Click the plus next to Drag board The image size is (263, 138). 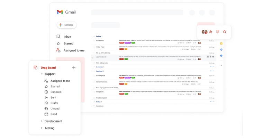pyautogui.click(x=74, y=68)
